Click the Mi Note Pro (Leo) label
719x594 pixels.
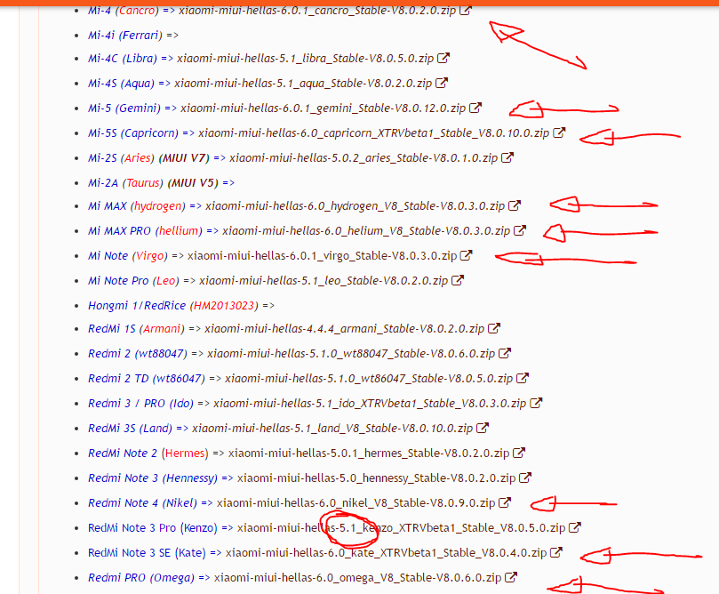(133, 280)
